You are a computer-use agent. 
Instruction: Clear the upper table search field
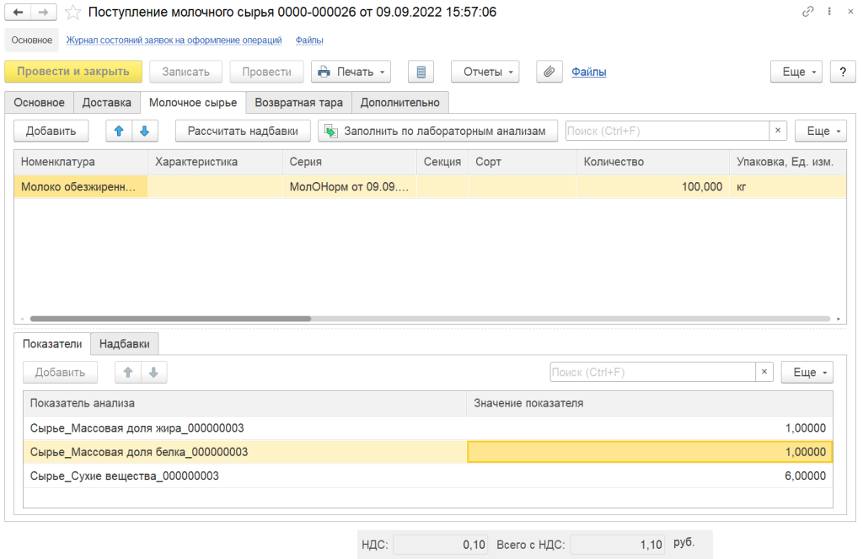778,131
